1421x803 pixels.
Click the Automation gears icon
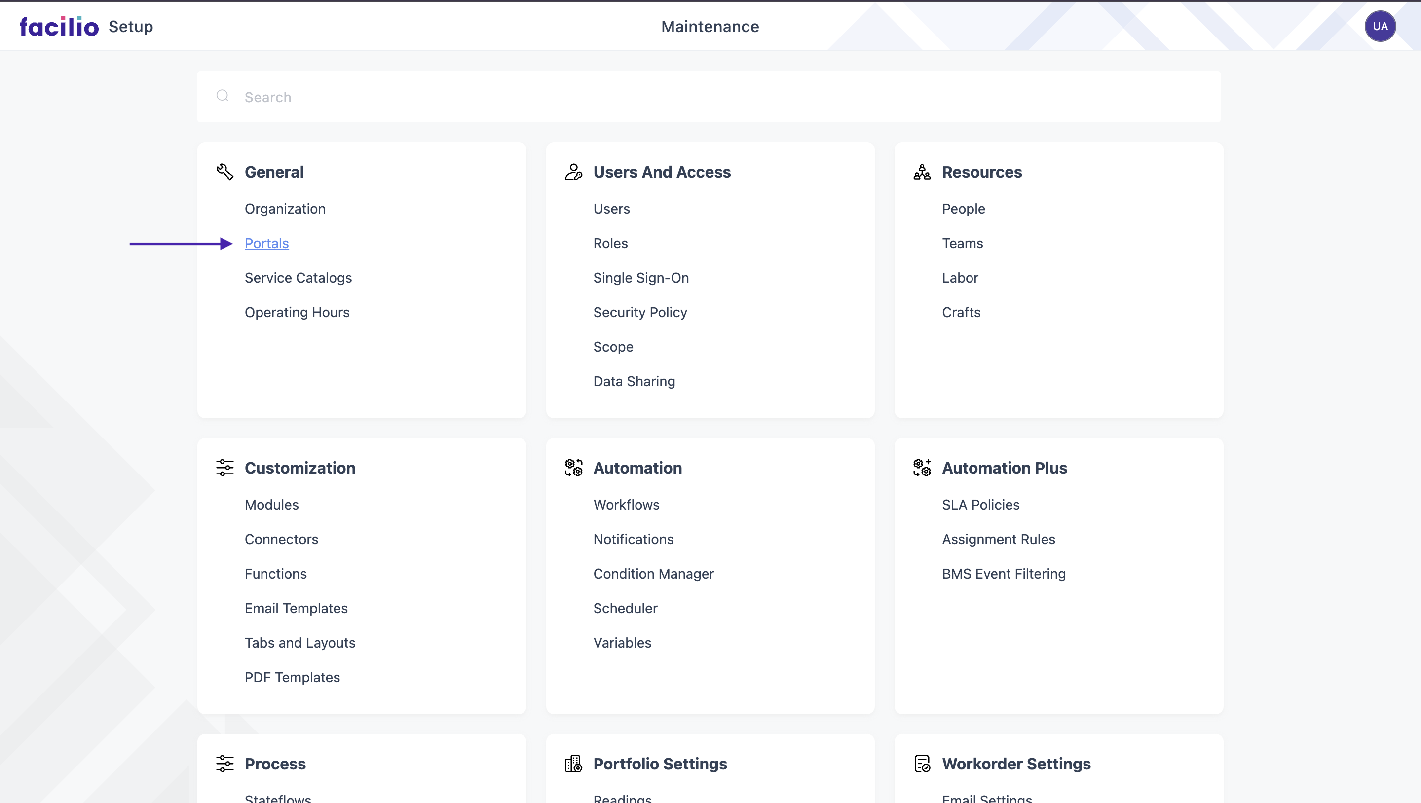coord(573,468)
